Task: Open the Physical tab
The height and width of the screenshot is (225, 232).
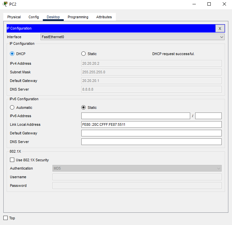Action: coord(14,17)
